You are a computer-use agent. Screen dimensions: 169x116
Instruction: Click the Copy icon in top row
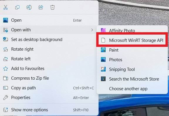pos(17,7)
